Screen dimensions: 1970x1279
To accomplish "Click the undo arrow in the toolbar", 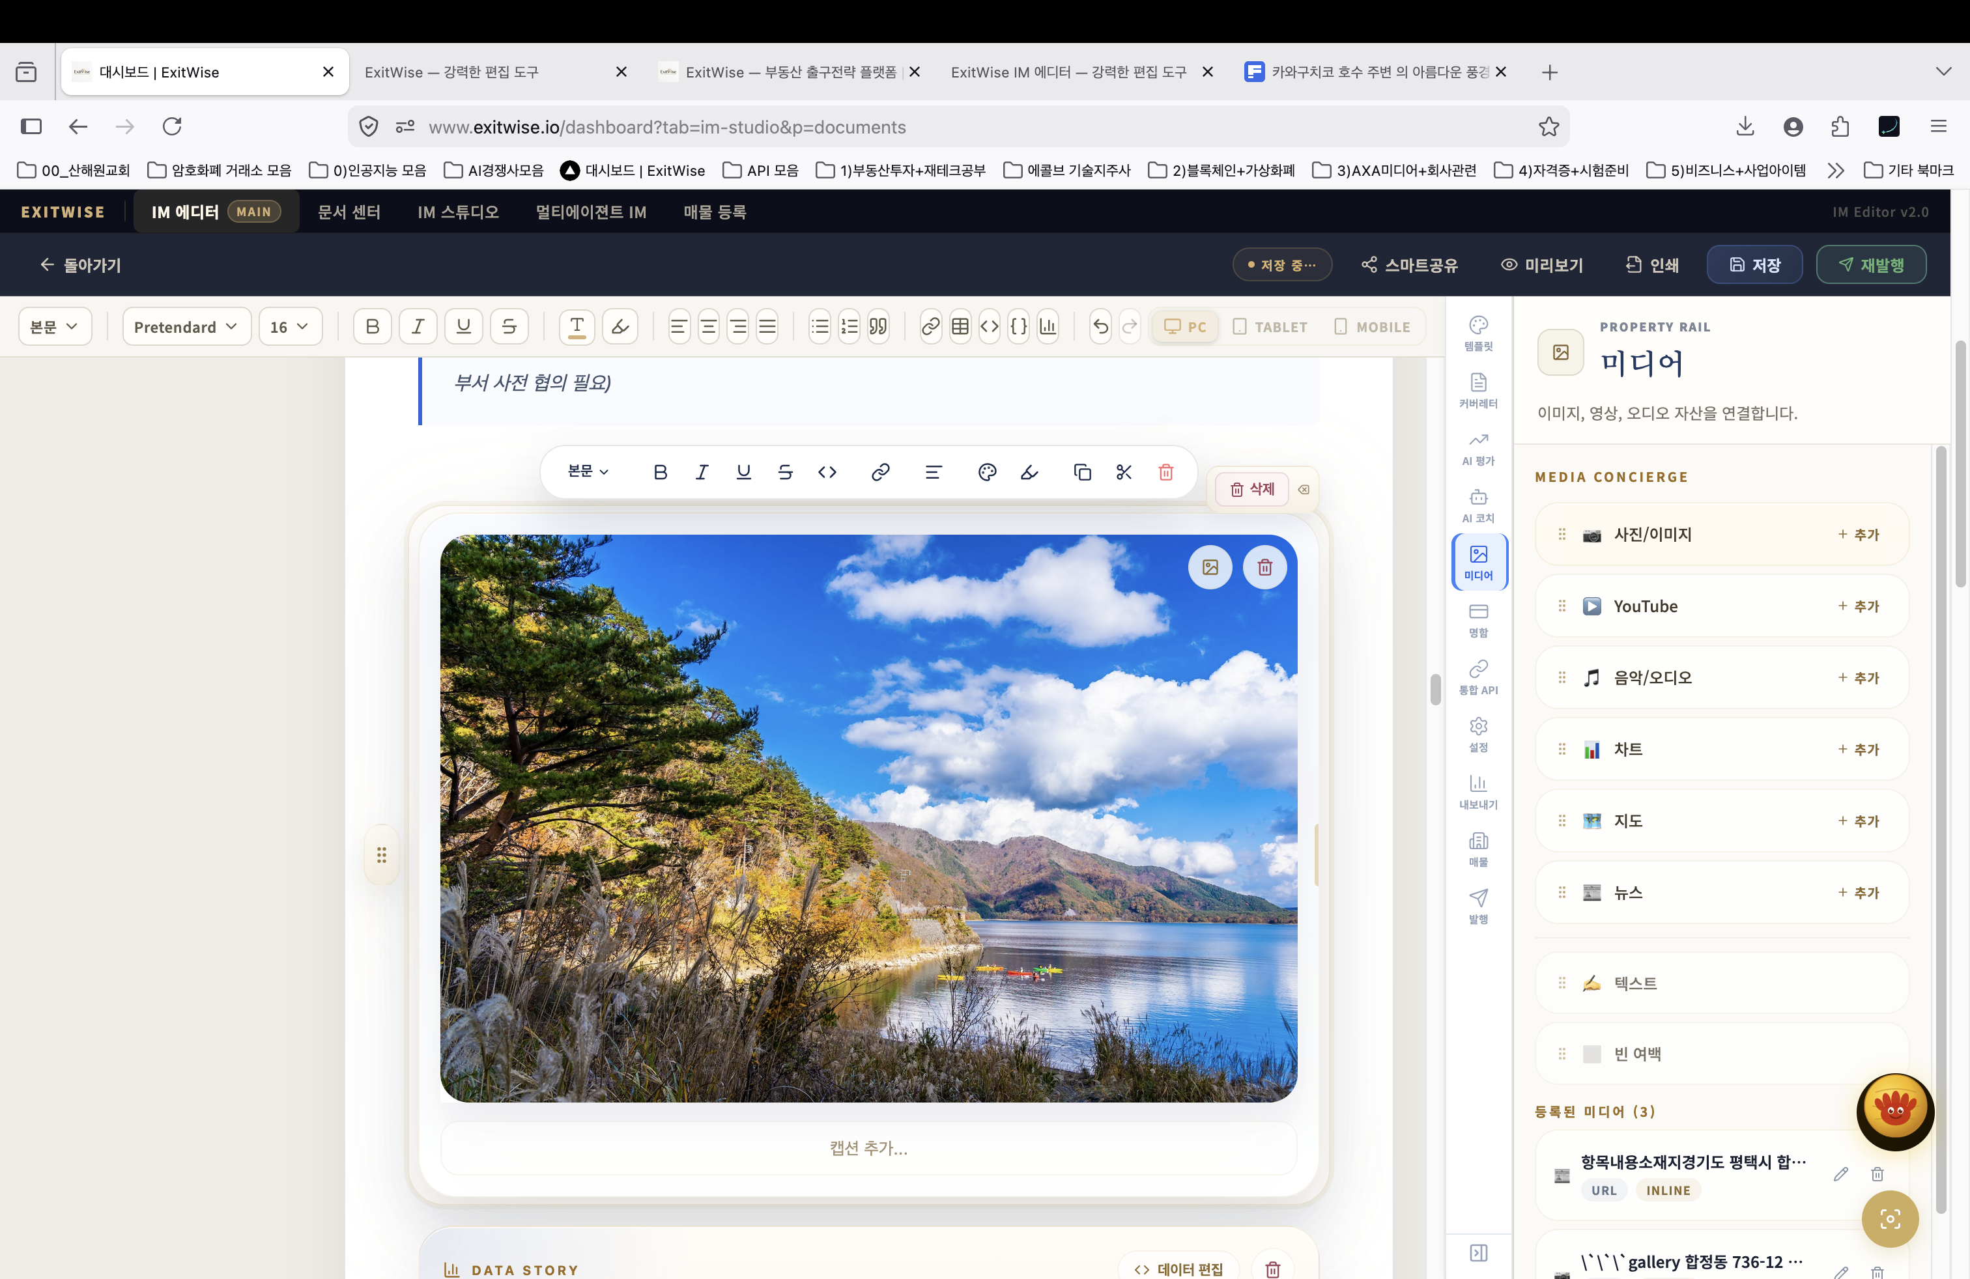I will [x=1100, y=327].
